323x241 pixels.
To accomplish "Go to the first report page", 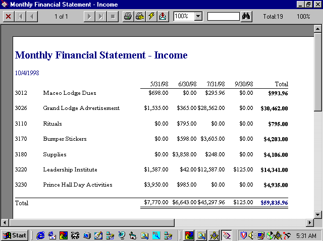I will 21,16.
